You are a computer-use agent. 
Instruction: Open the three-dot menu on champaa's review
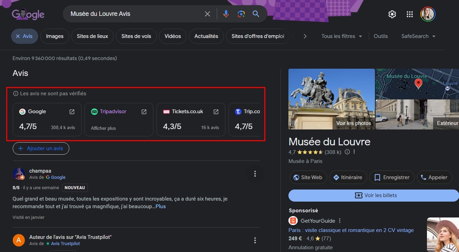pyautogui.click(x=255, y=174)
